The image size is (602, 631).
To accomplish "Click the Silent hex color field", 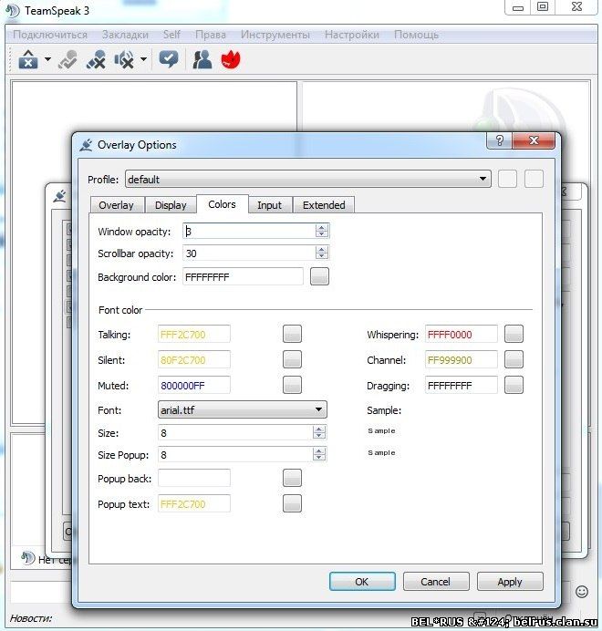I will 194,360.
